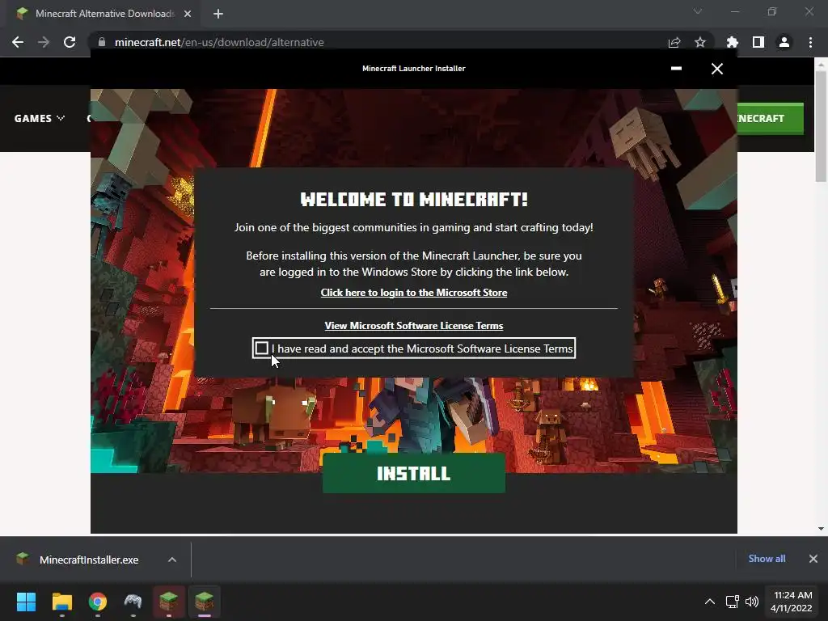The height and width of the screenshot is (621, 828).
Task: Open Chrome three-dot menu
Action: coord(810,42)
